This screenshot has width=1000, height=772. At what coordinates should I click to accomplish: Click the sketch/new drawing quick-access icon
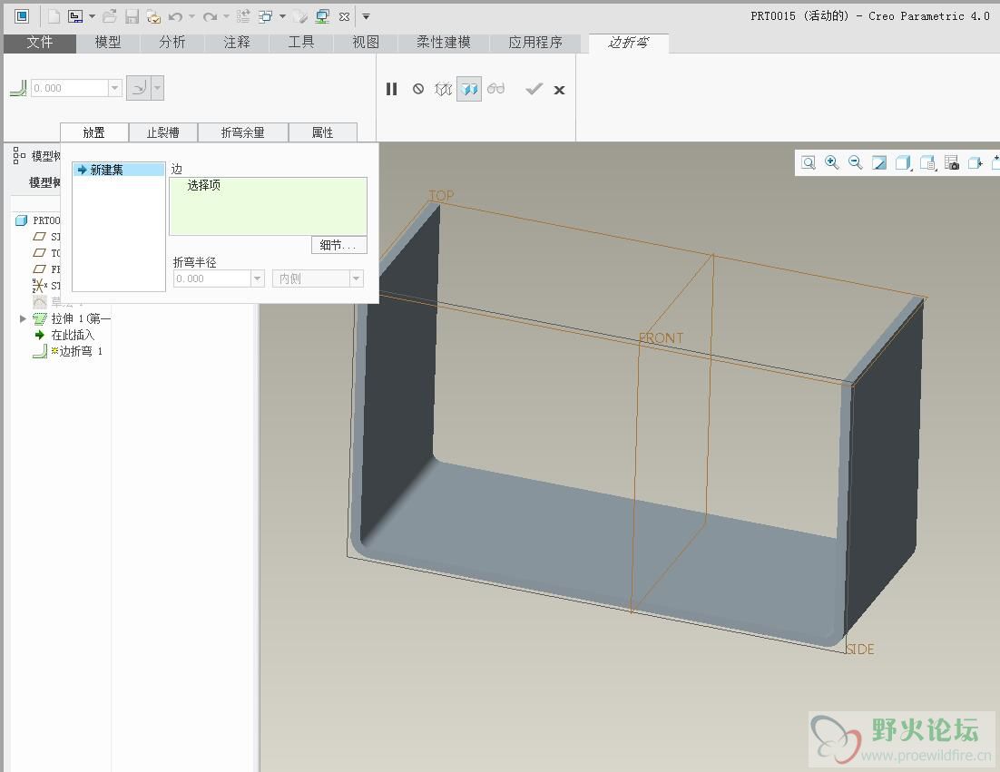75,16
